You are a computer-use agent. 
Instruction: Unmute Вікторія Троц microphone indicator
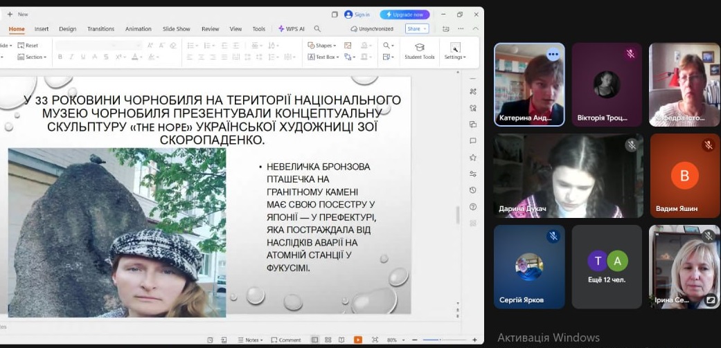click(x=630, y=54)
